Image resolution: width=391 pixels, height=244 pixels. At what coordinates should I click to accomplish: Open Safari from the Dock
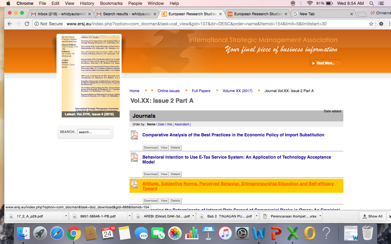coord(57,234)
